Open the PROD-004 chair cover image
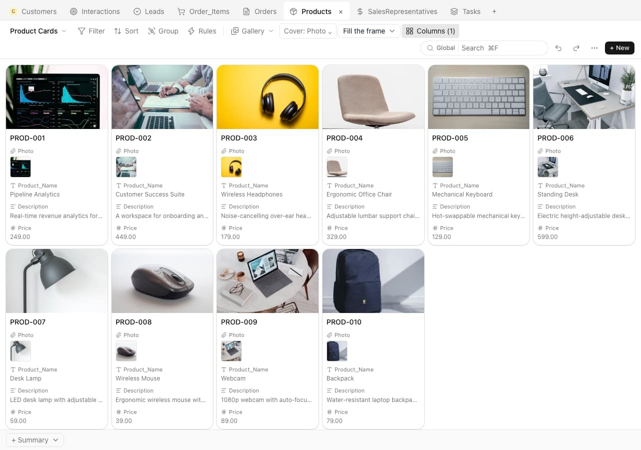Screen dimensions: 641x450 pyautogui.click(x=373, y=97)
